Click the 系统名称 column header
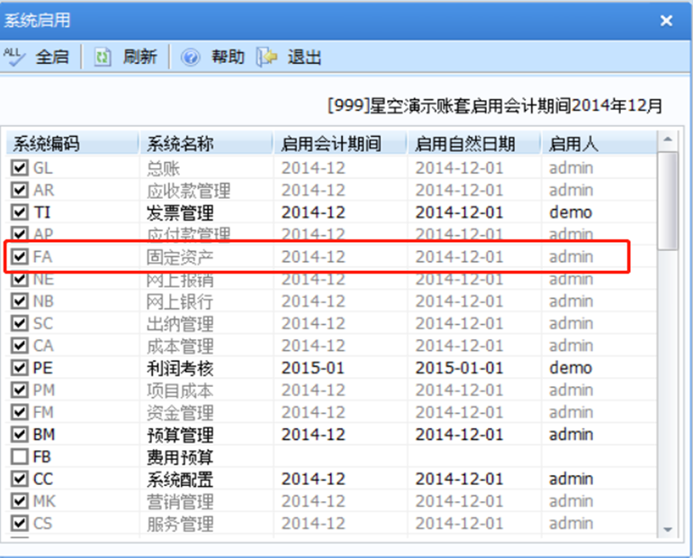Viewport: 693px width, 558px height. point(206,144)
